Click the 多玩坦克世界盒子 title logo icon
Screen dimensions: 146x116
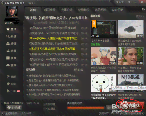point(2,3)
